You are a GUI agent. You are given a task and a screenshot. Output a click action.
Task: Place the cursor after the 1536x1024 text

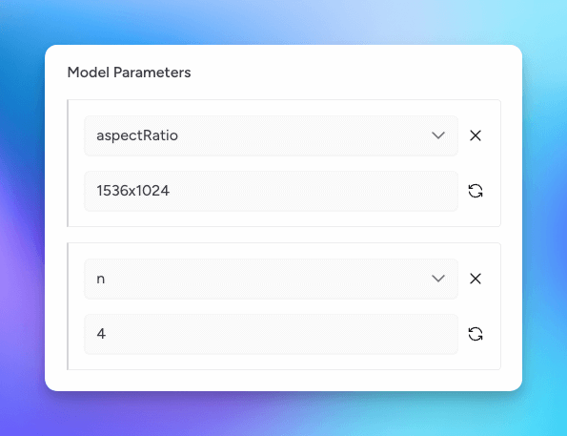[171, 191]
